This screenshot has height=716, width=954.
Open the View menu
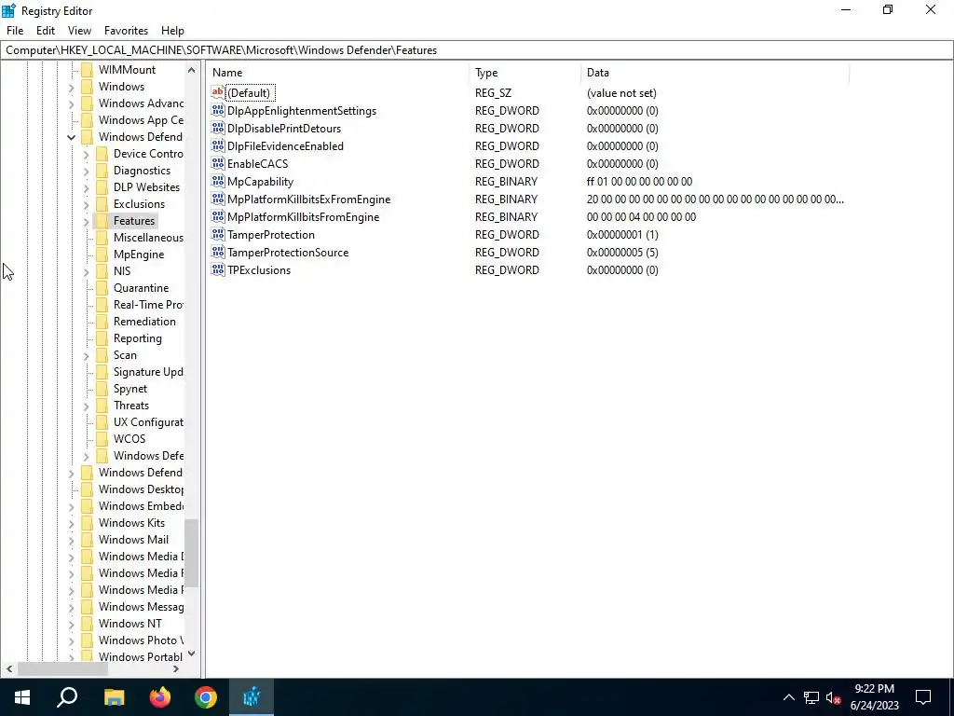(79, 31)
